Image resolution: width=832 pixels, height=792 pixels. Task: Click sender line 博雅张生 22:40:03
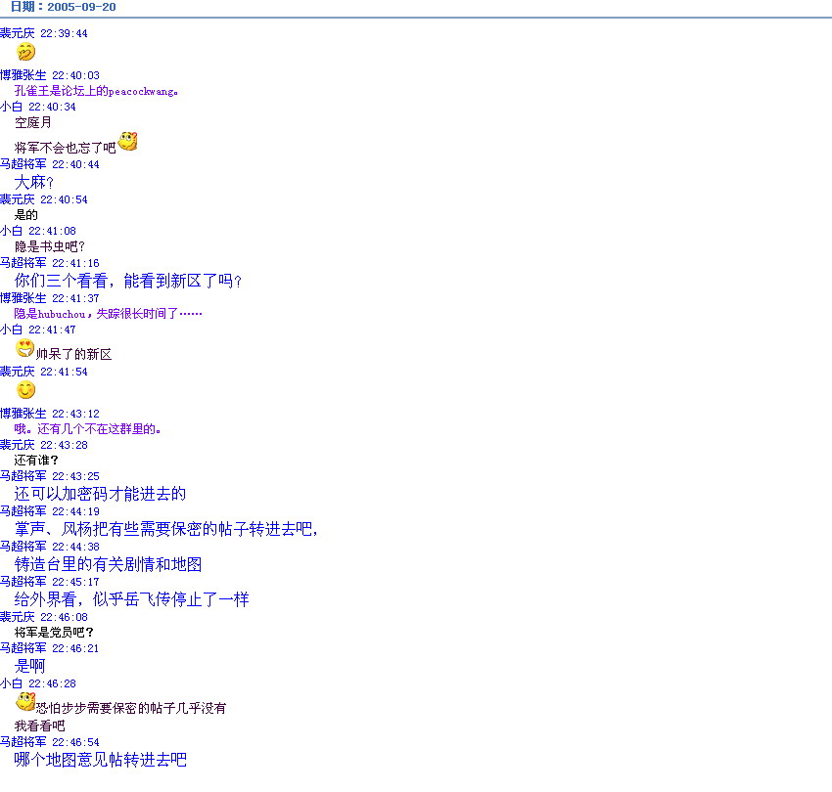coord(50,75)
